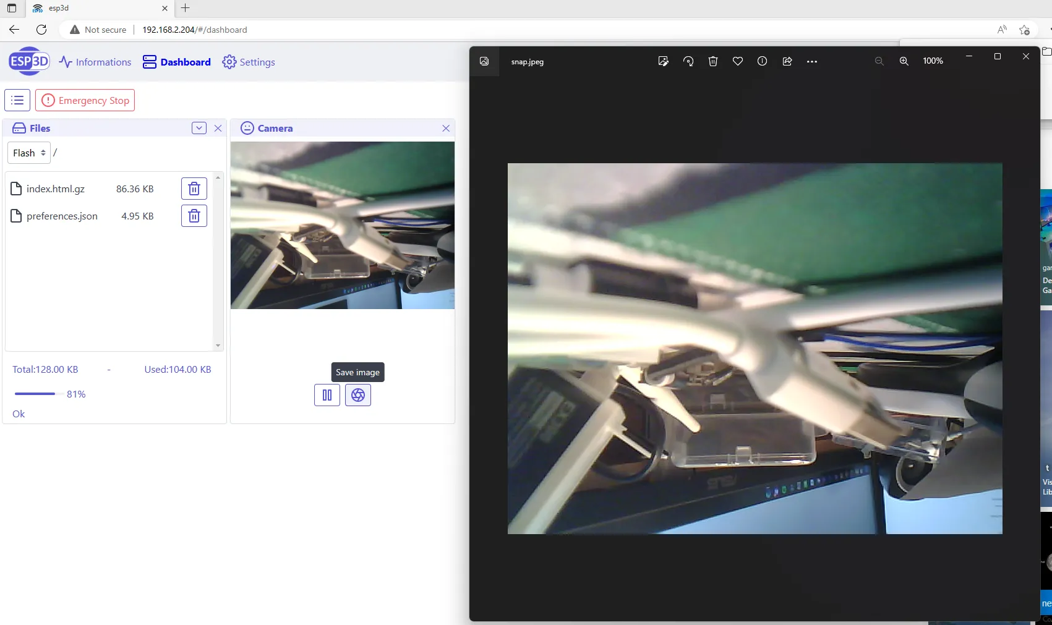The width and height of the screenshot is (1052, 625).
Task: Zoom in on the photo
Action: pyautogui.click(x=904, y=61)
